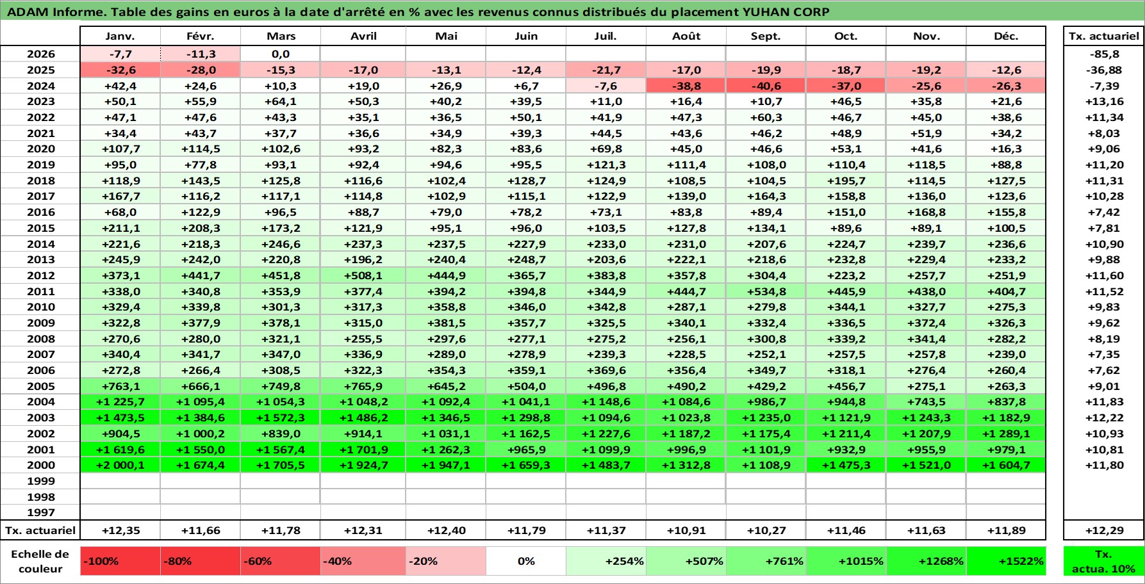Click the +508,1 cell for Avril 2012
This screenshot has height=584, width=1145.
coord(363,275)
